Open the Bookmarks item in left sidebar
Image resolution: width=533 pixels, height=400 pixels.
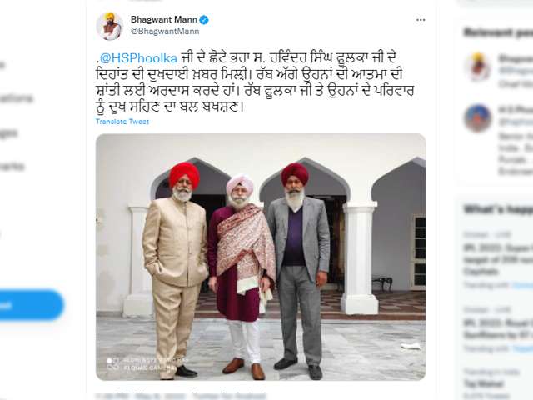click(12, 167)
